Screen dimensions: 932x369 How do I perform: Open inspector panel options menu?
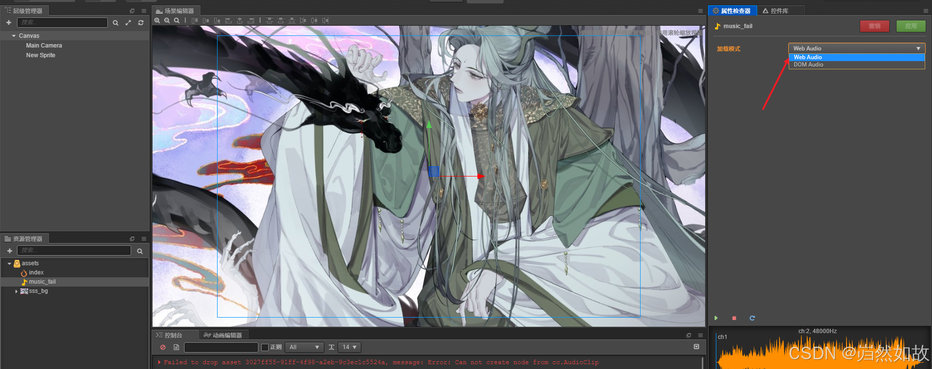tap(926, 11)
